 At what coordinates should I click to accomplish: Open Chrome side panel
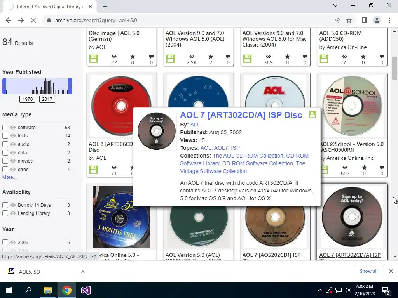(x=365, y=20)
